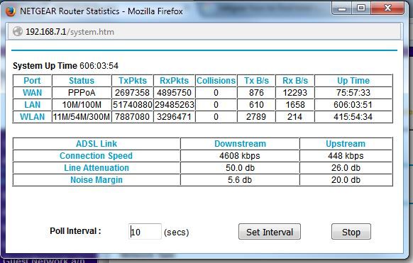Image resolution: width=413 pixels, height=263 pixels.
Task: Maximize the Router Statistics window
Action: (x=361, y=9)
